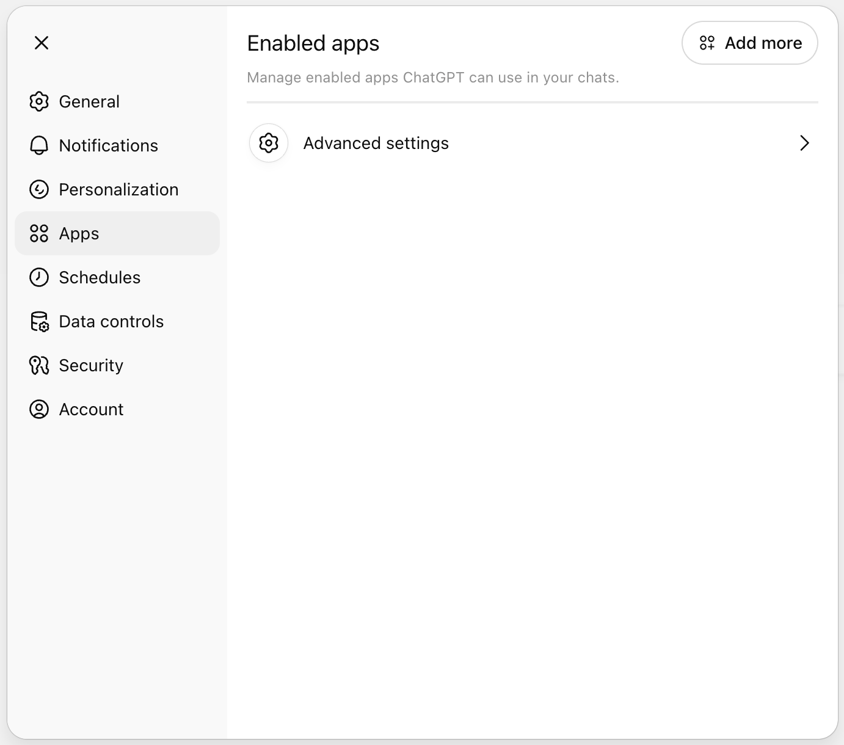Switch to the Notifications section
The image size is (844, 745).
pyautogui.click(x=108, y=145)
